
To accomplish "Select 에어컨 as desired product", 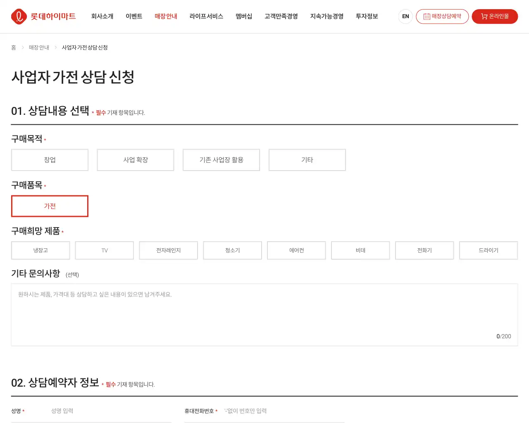I will [296, 250].
